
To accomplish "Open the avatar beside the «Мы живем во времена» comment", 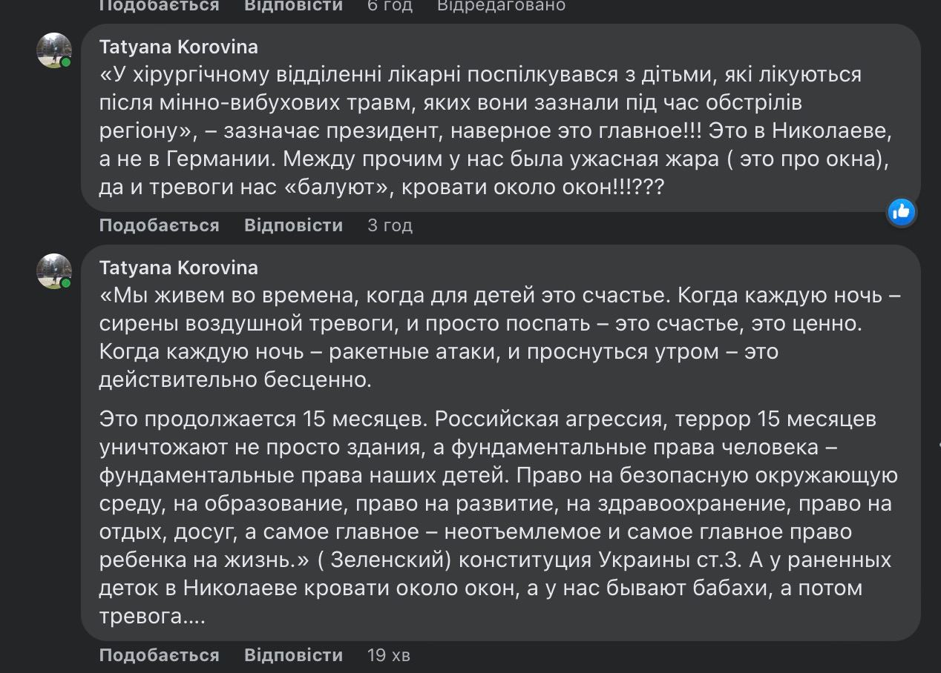I will pyautogui.click(x=54, y=271).
